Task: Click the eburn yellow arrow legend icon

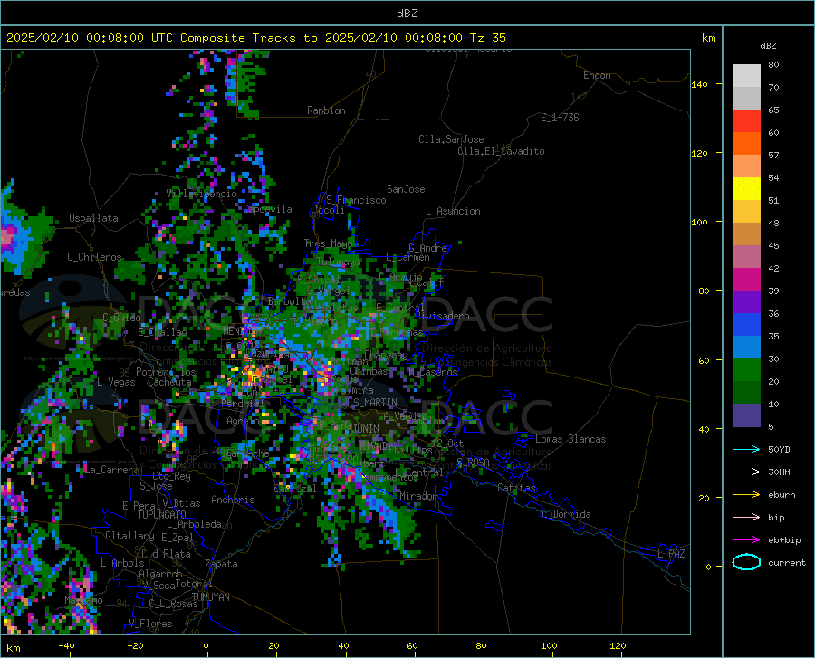Action: click(x=746, y=494)
